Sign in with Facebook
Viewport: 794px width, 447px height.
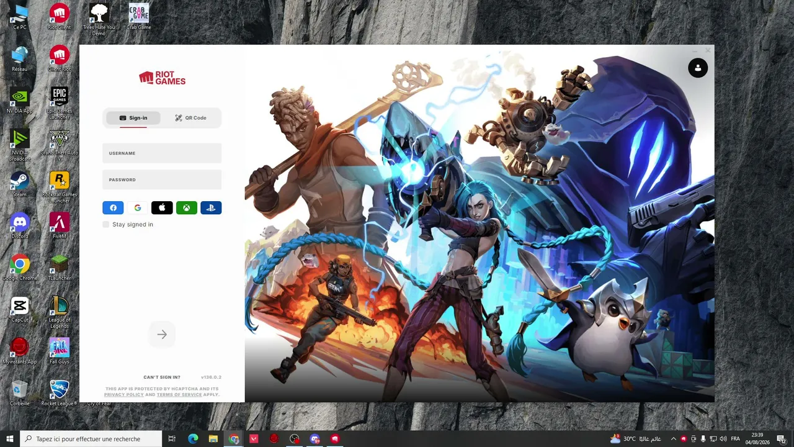click(113, 208)
